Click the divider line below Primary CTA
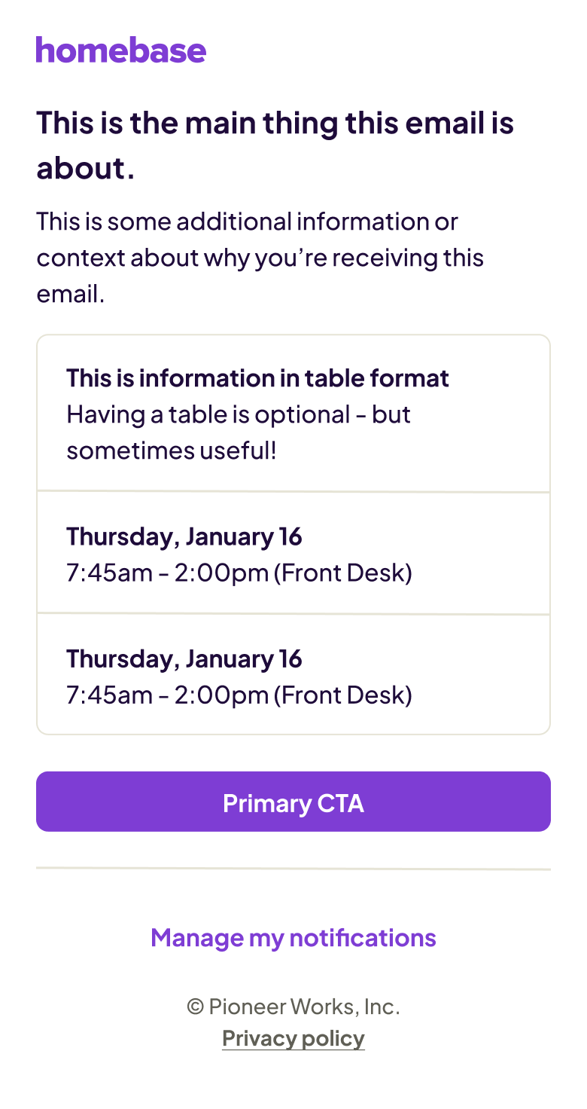 tap(293, 869)
